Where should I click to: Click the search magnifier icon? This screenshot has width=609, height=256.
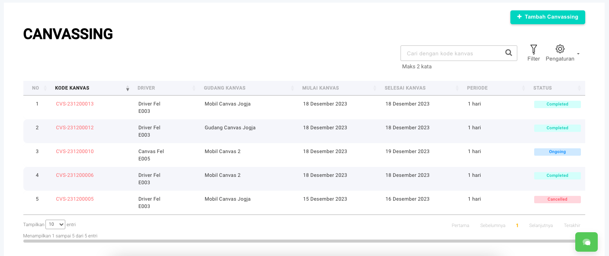point(509,53)
